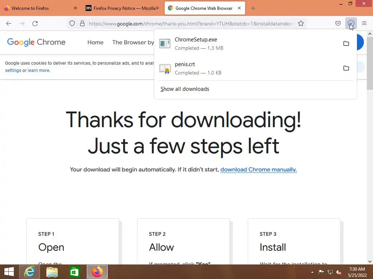The width and height of the screenshot is (373, 279).
Task: Open File Explorer from the taskbar
Action: tap(52, 272)
